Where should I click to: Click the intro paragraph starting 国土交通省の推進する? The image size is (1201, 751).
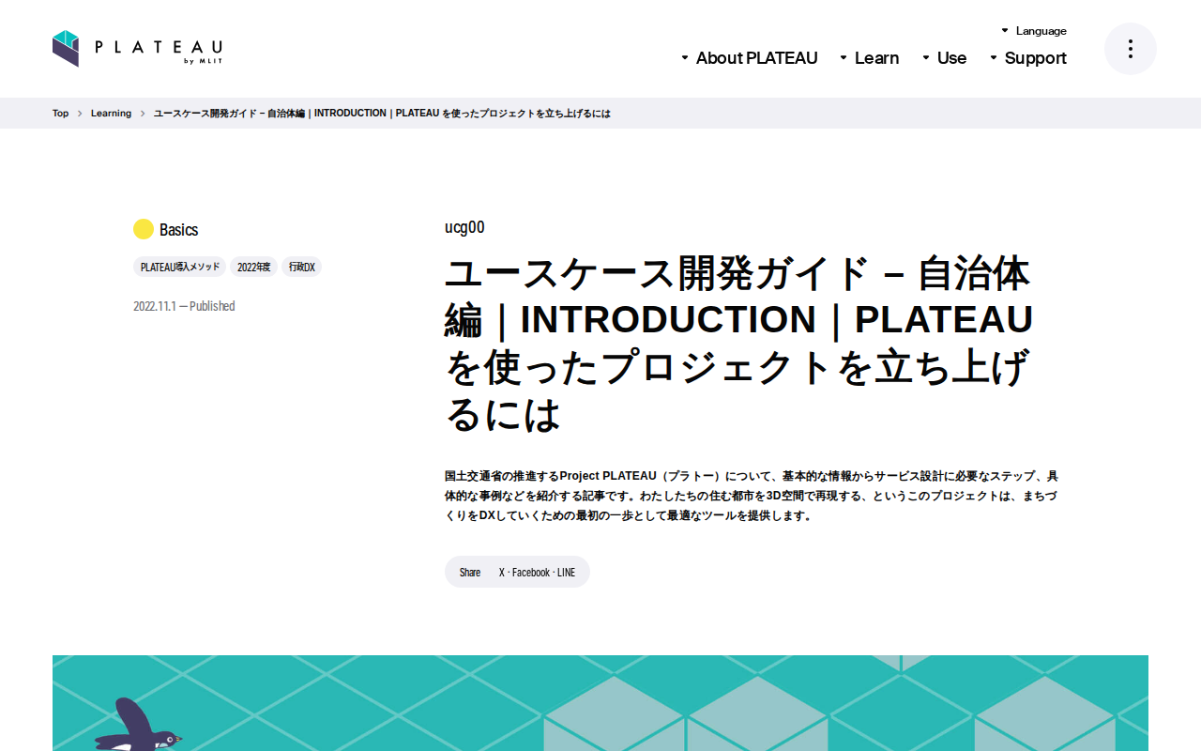coord(752,496)
